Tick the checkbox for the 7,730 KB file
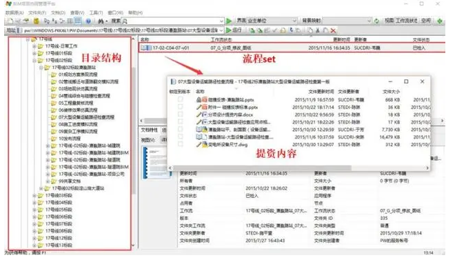Viewport: 455px width, 262px height. (180, 130)
